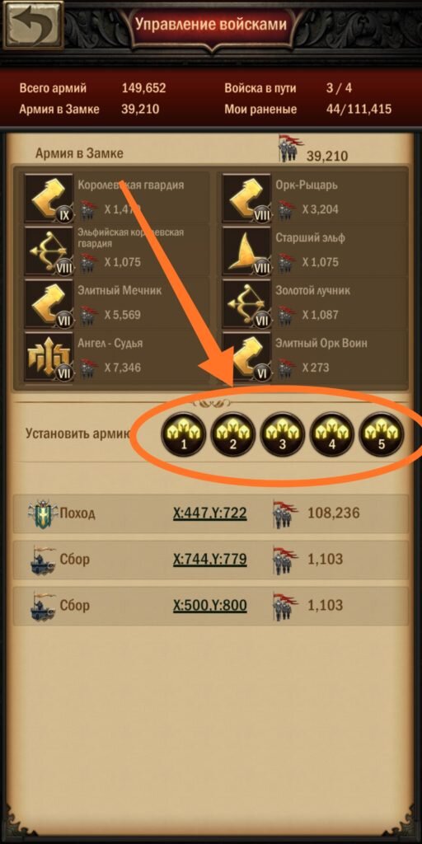Select army preset slot 4

pos(332,434)
